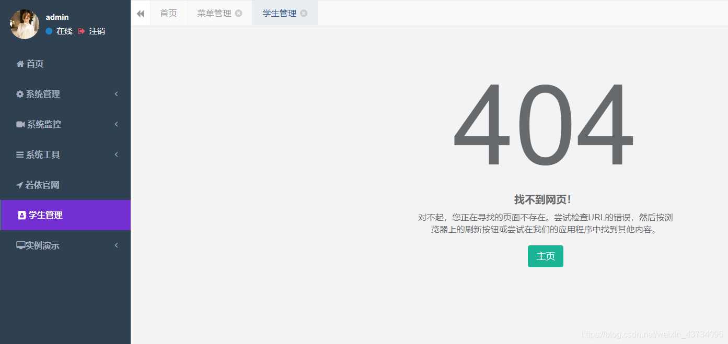The width and height of the screenshot is (728, 344).
Task: Click the monitor icon for 实例演示
Action: pyautogui.click(x=20, y=245)
